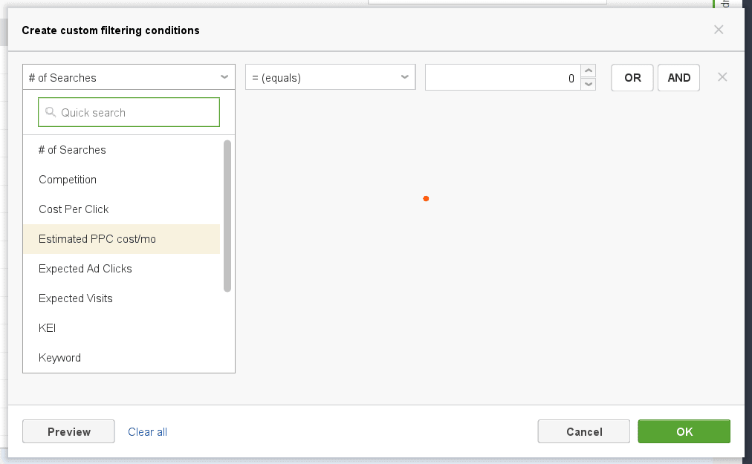
Task: Preview the filtering results
Action: coord(68,431)
